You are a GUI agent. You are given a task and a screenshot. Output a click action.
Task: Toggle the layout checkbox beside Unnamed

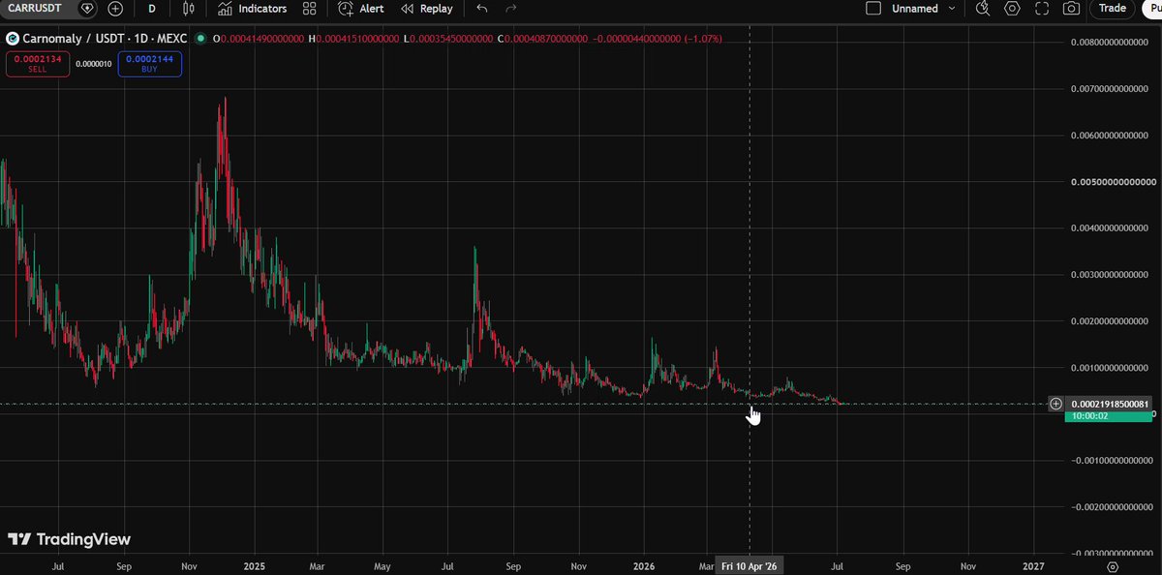[873, 9]
